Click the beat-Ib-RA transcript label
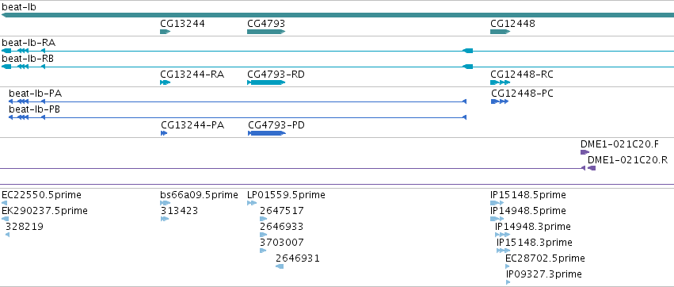Image resolution: width=674 pixels, height=287 pixels. coord(29,43)
